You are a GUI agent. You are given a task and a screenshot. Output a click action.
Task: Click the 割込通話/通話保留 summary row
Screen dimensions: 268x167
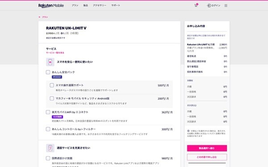point(207,61)
